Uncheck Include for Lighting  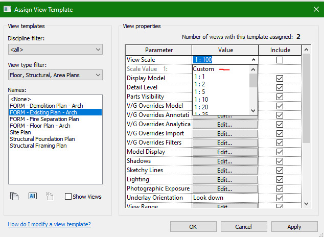280,179
